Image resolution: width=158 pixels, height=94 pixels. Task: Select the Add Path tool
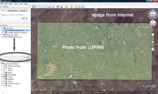coord(46,7)
